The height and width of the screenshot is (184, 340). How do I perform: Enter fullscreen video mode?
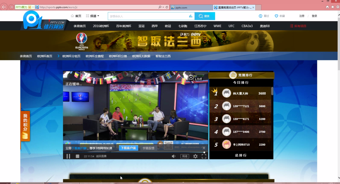click(204, 156)
